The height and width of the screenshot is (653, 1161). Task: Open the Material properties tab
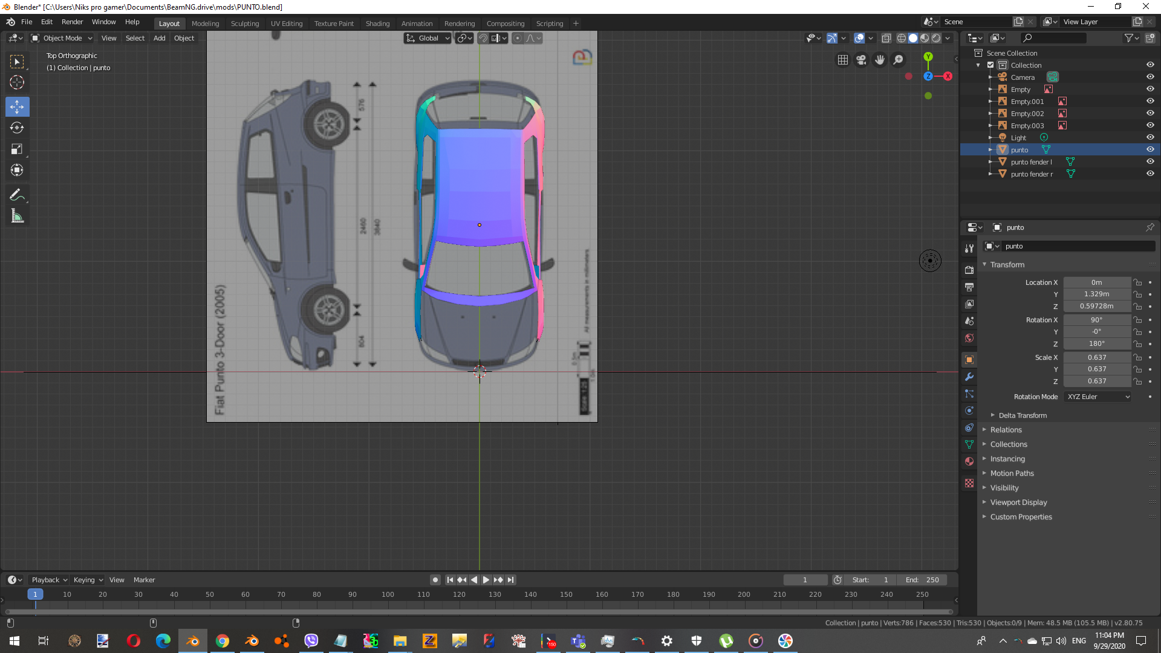(x=969, y=461)
